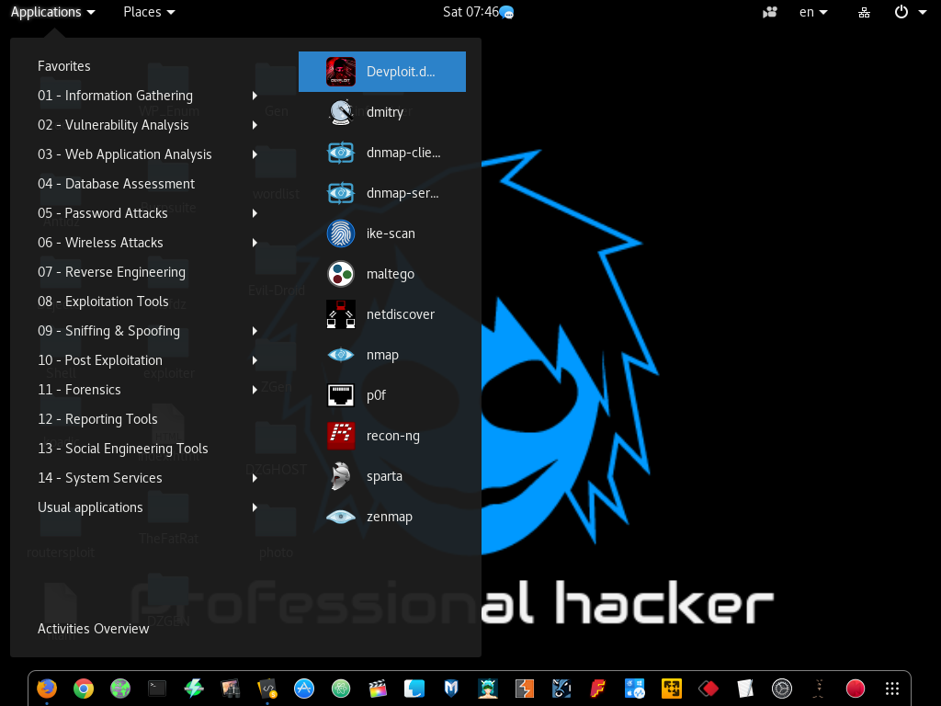
Task: Expand 09 - Sniffing & Spoofing submenu
Action: tap(255, 331)
